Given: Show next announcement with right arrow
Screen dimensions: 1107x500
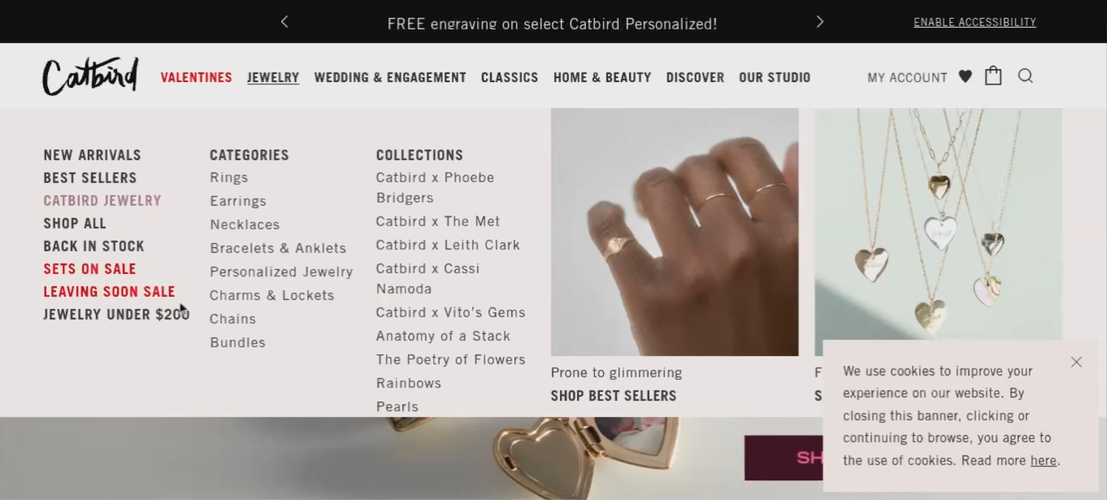Looking at the screenshot, I should (820, 22).
